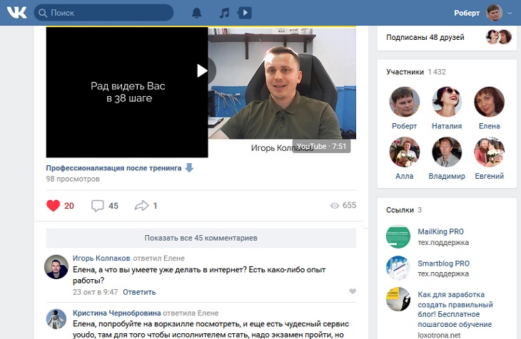Open member Наталия's avatar
This screenshot has height=339, width=521.
click(x=447, y=102)
